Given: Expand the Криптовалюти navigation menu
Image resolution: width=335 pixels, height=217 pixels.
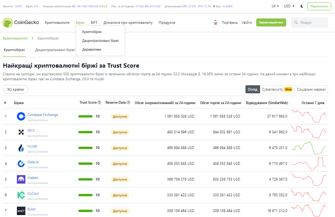Looking at the screenshot, I should 57,22.
